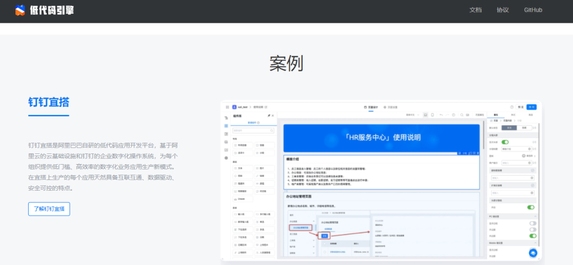Click the 低代码引擎 logo in header
The image size is (573, 265).
click(x=45, y=10)
